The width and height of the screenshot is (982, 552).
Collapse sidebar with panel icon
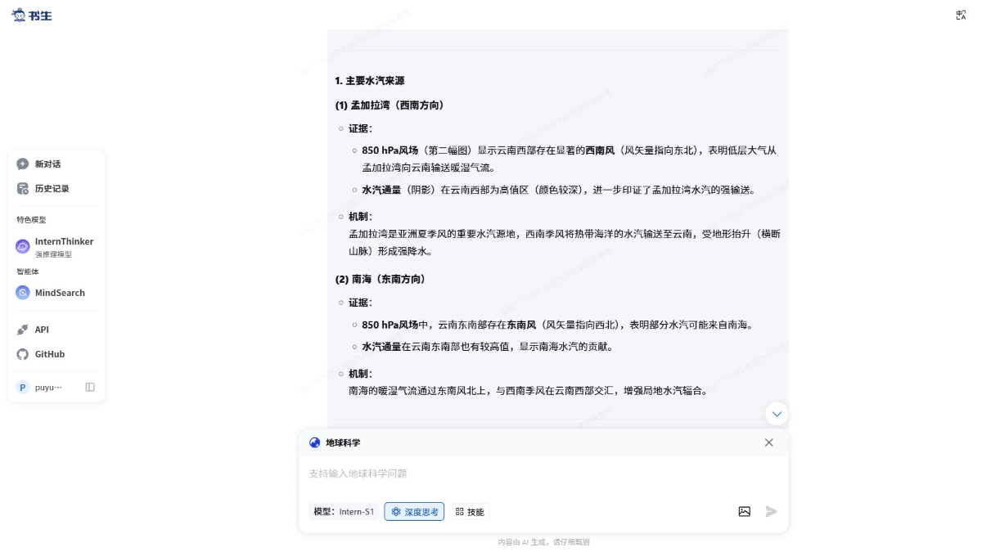coord(88,387)
